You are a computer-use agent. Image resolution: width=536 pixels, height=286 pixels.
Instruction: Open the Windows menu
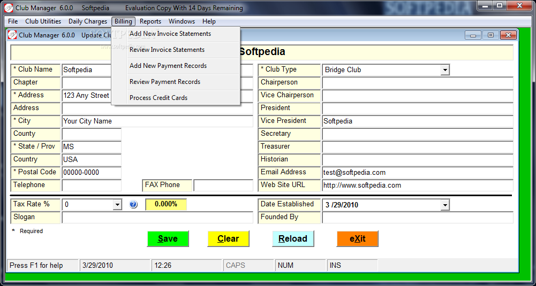coord(182,21)
